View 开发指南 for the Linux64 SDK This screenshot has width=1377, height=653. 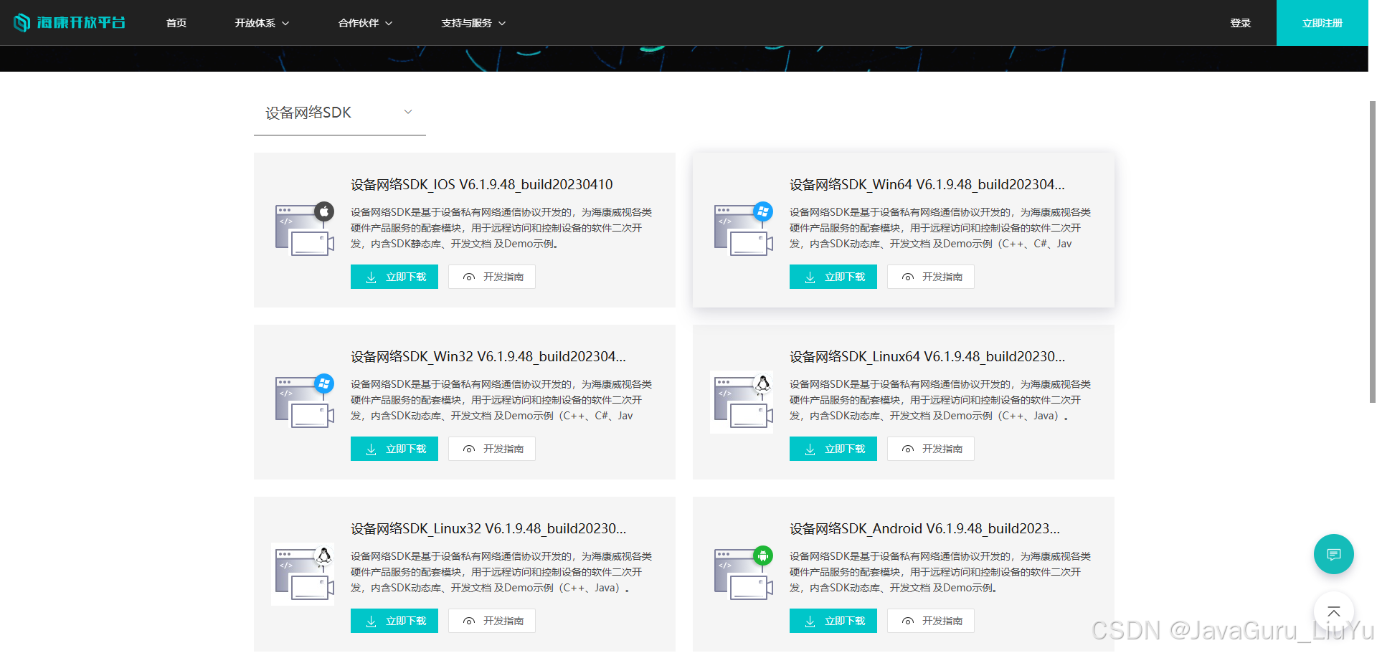coord(931,449)
